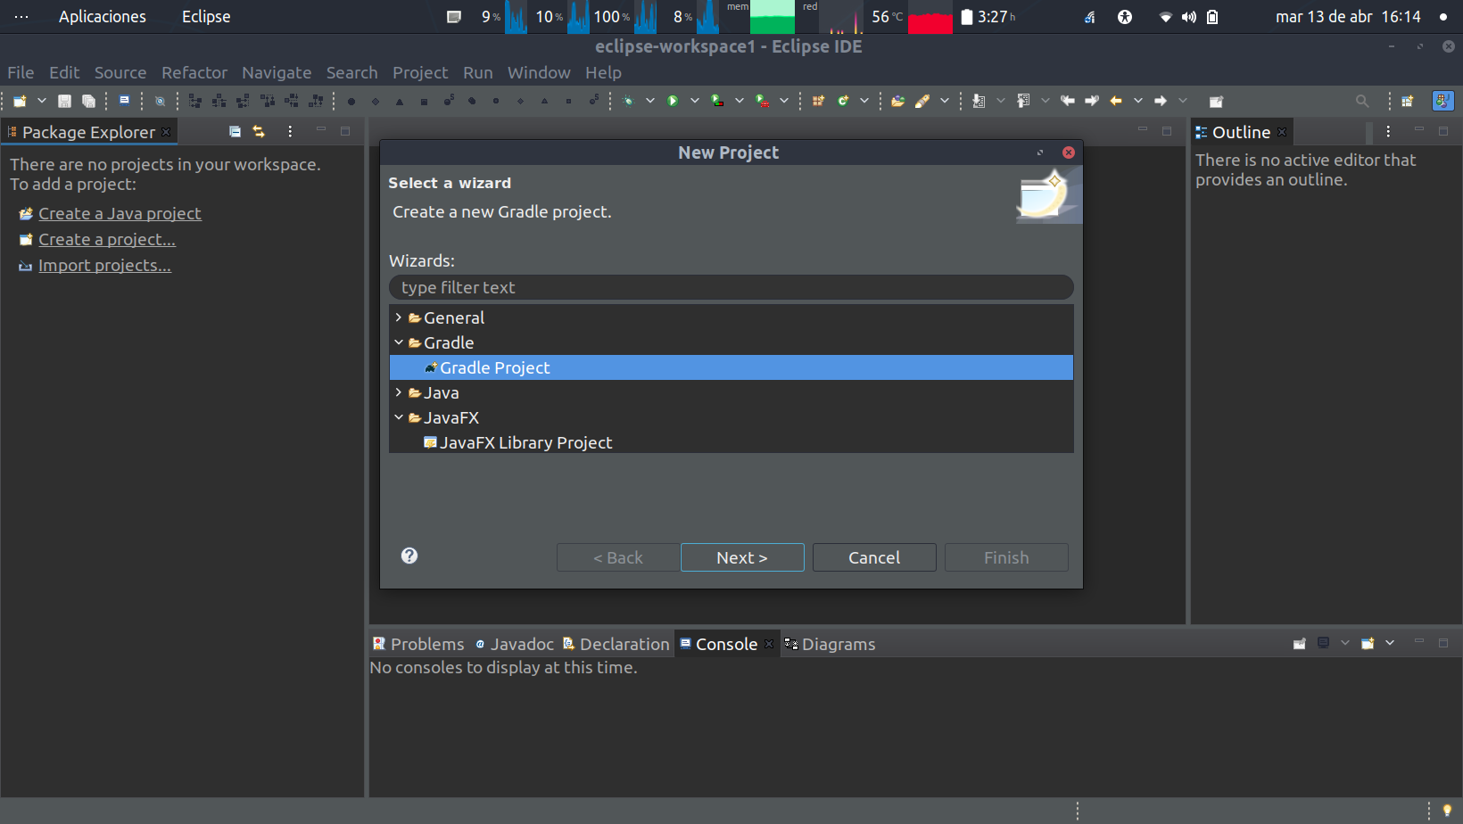Click the Last Edit Location icon

tap(1068, 101)
